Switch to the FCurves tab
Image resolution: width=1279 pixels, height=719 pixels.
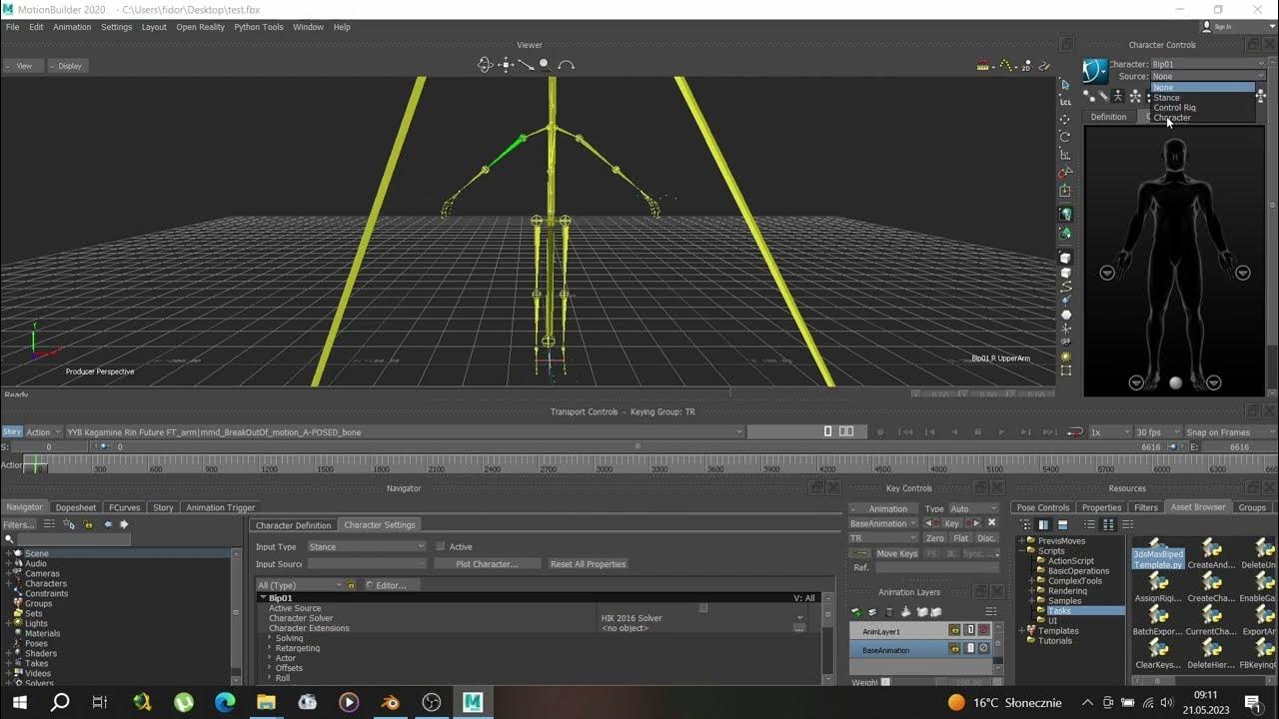pos(125,507)
